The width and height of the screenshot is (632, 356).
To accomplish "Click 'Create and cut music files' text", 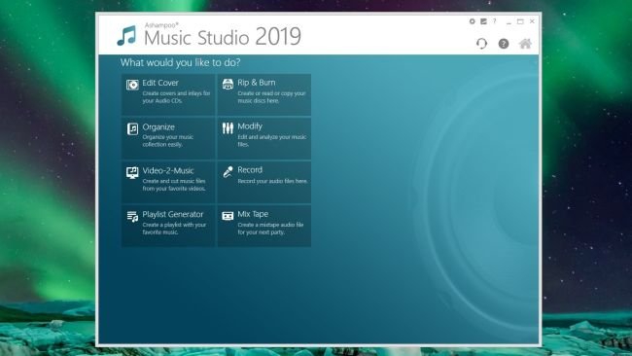I will (x=174, y=185).
